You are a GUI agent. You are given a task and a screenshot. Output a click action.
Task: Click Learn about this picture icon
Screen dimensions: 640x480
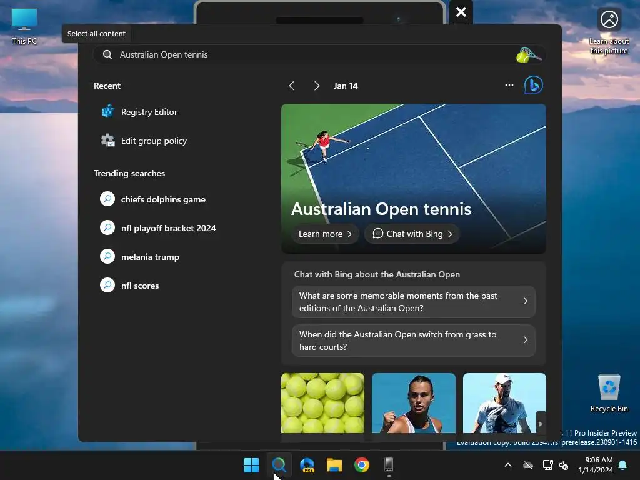(609, 31)
